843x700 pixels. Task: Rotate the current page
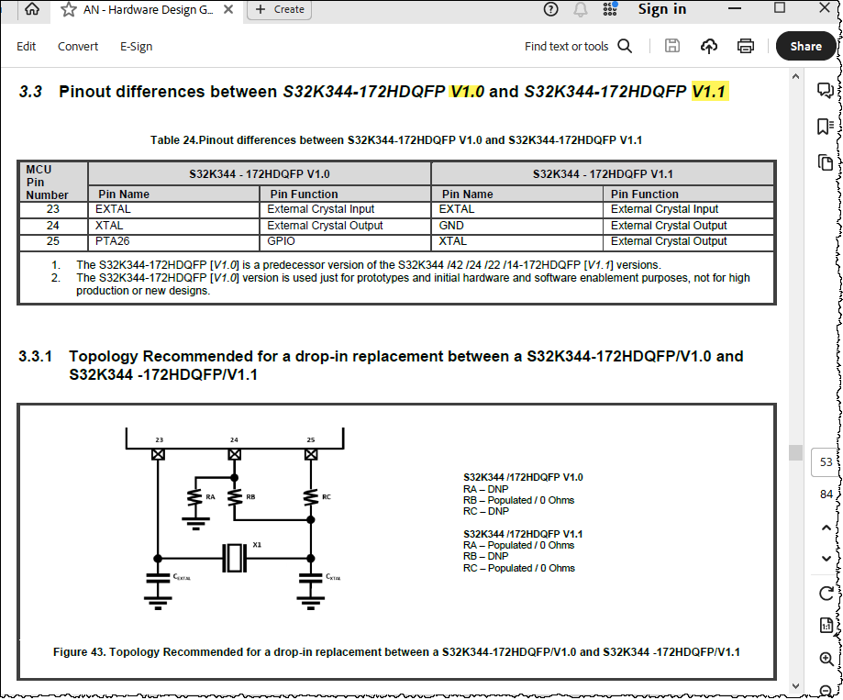pos(826,592)
